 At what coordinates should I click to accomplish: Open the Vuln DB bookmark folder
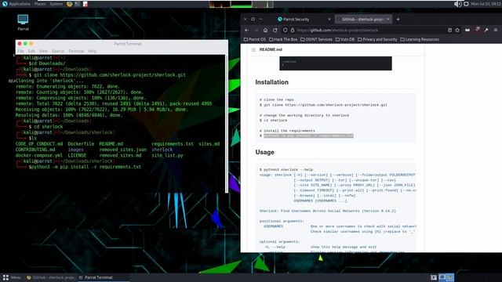point(345,40)
